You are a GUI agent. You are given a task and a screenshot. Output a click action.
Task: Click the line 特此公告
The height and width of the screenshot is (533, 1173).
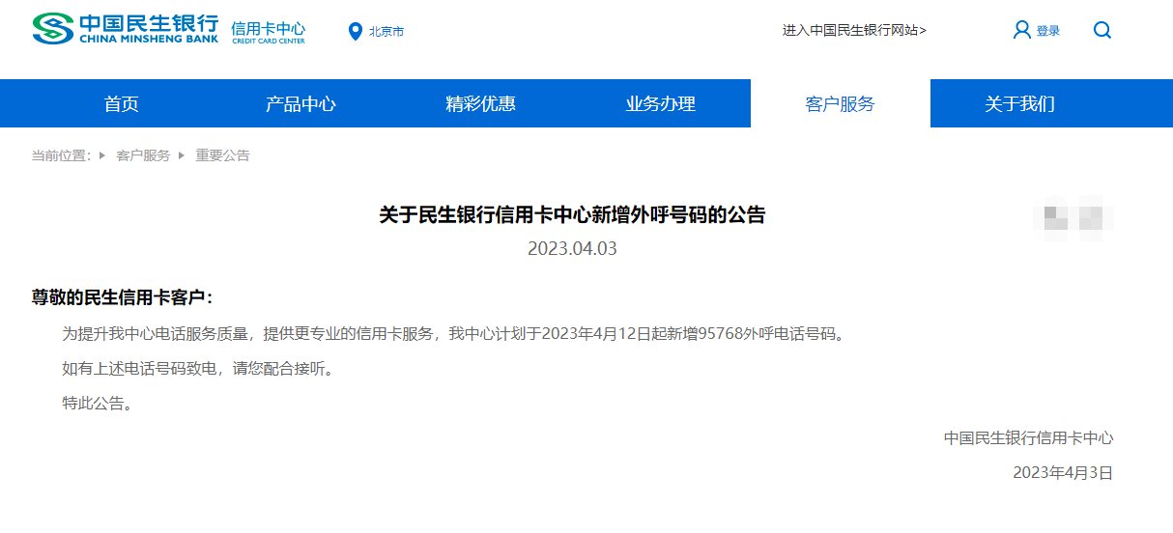[97, 404]
